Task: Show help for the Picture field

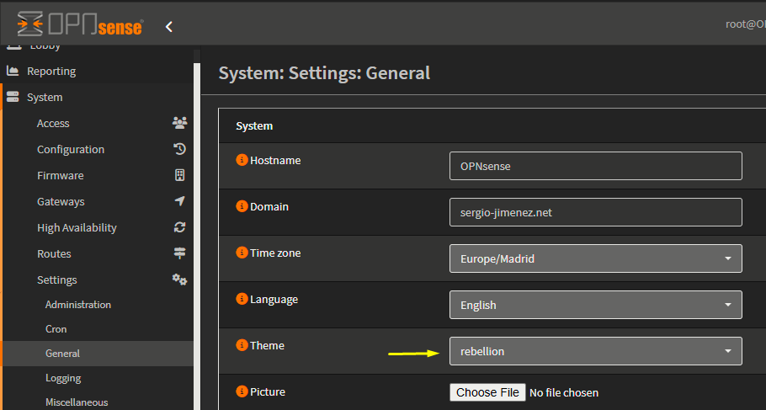Action: click(242, 391)
